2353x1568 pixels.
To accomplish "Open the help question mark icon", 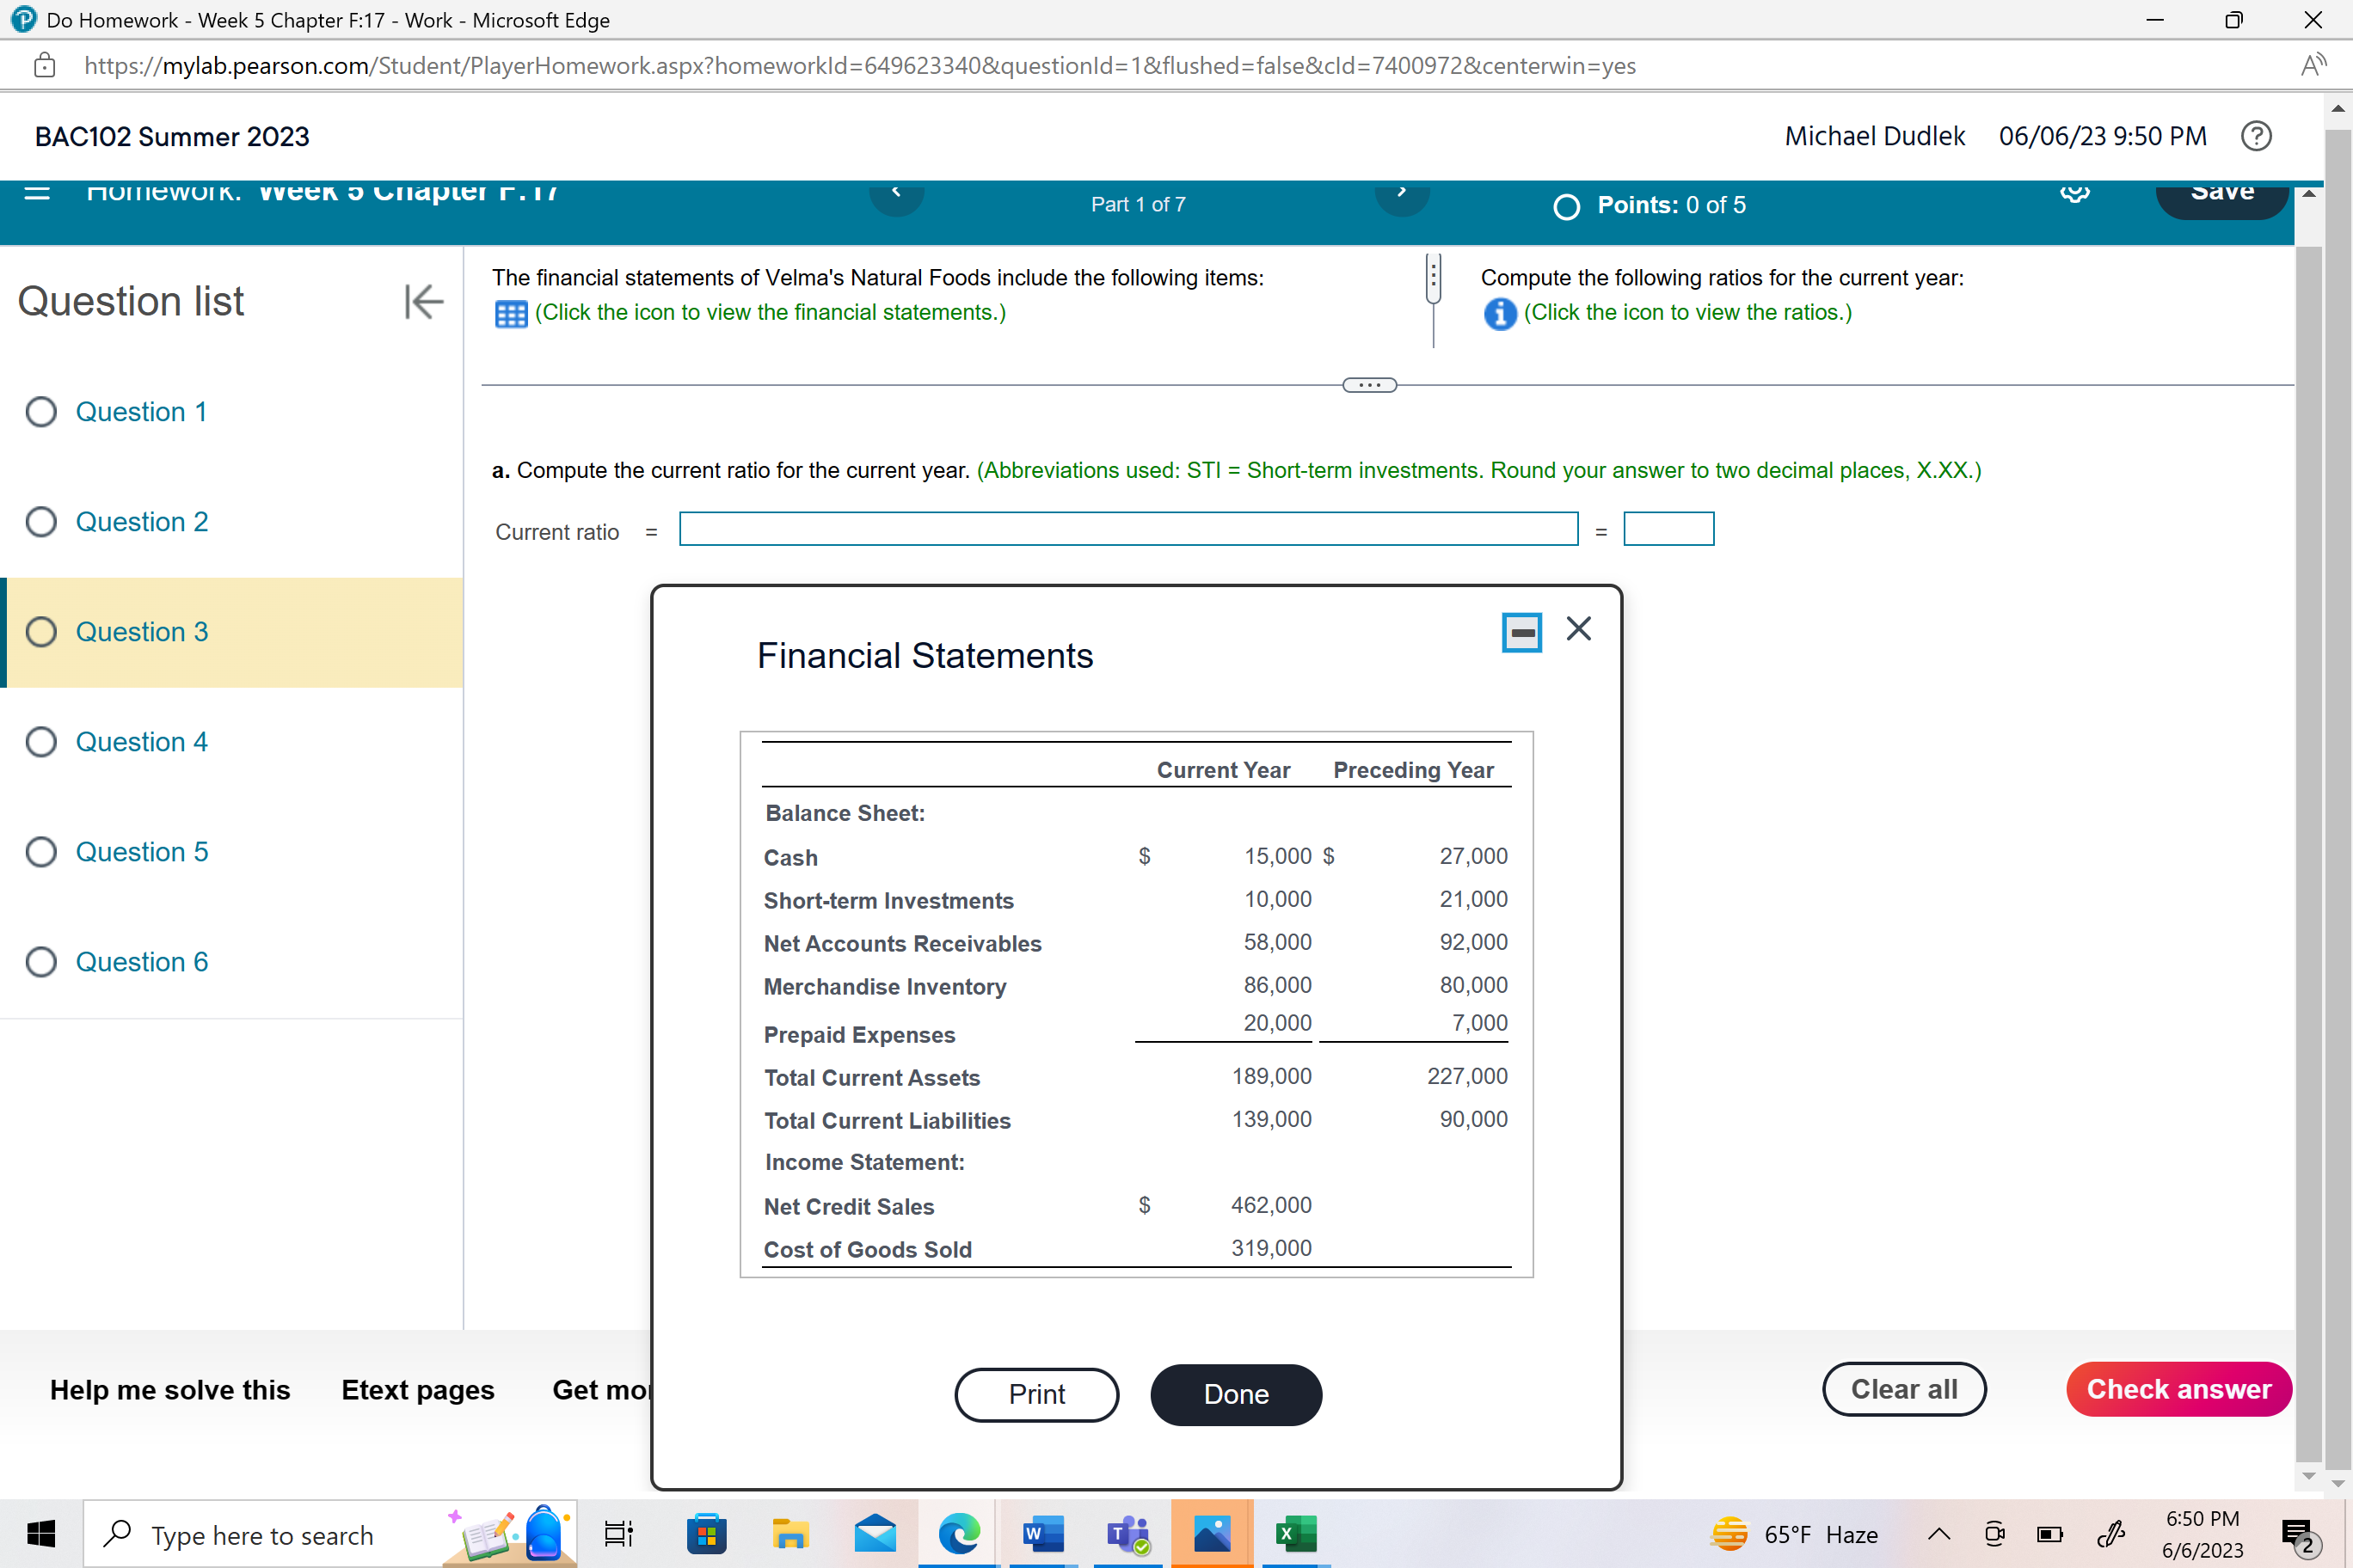I will (2255, 136).
